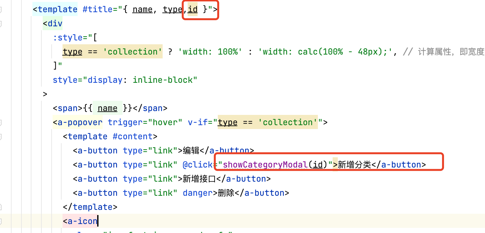The height and width of the screenshot is (233, 485).
Task: Click the 'display' property in style attribute
Action: [105, 80]
